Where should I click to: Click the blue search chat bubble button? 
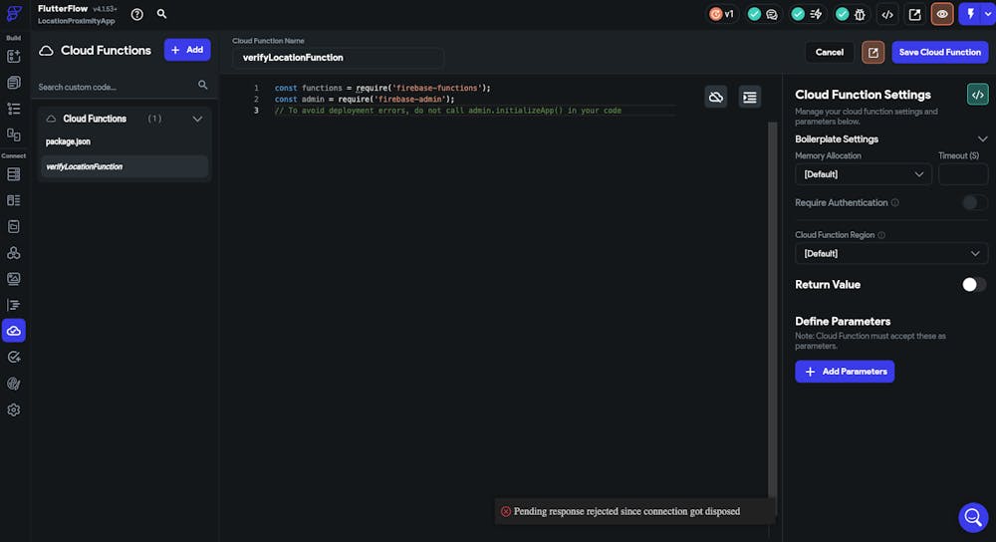[x=972, y=517]
